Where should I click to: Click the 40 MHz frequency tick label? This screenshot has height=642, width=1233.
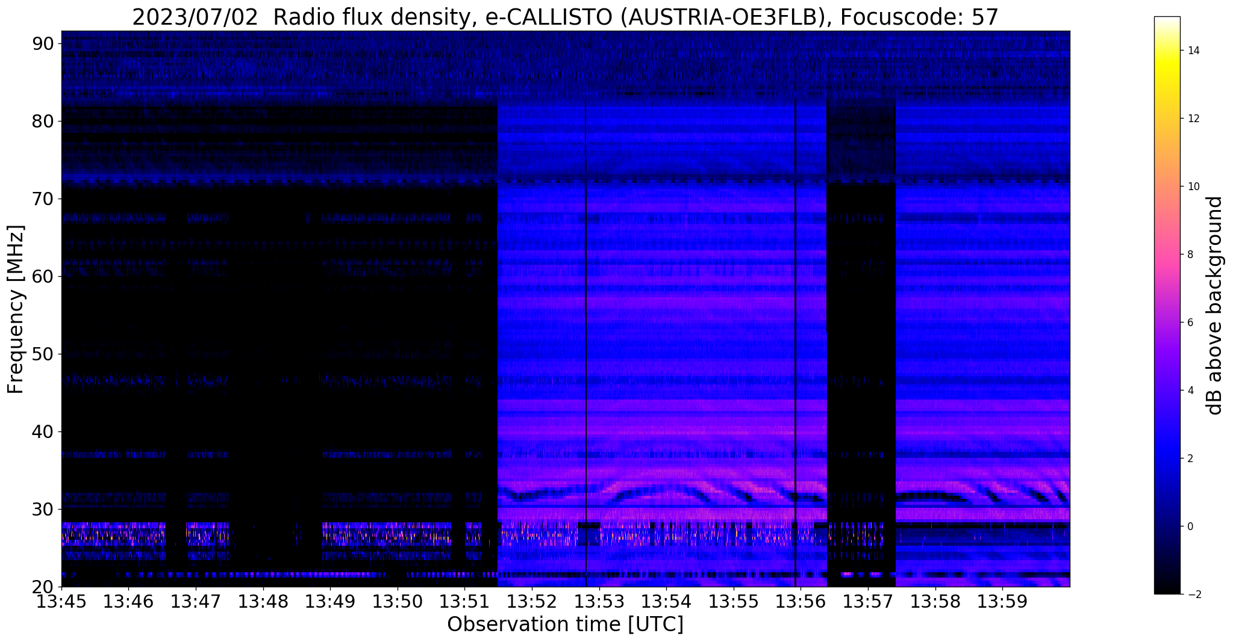44,431
